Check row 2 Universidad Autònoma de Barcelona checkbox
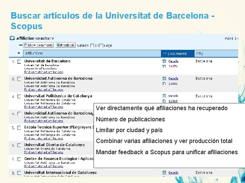 coord(19,79)
